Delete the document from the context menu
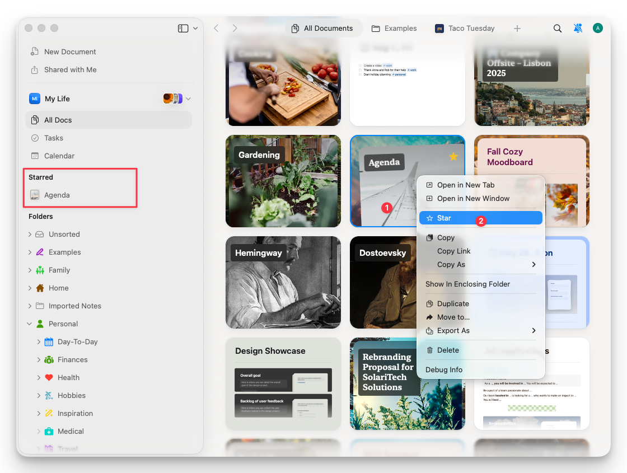 tap(448, 350)
